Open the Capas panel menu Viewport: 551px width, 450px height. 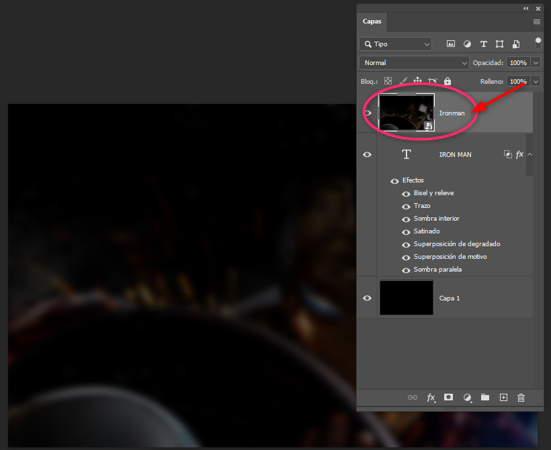point(537,21)
